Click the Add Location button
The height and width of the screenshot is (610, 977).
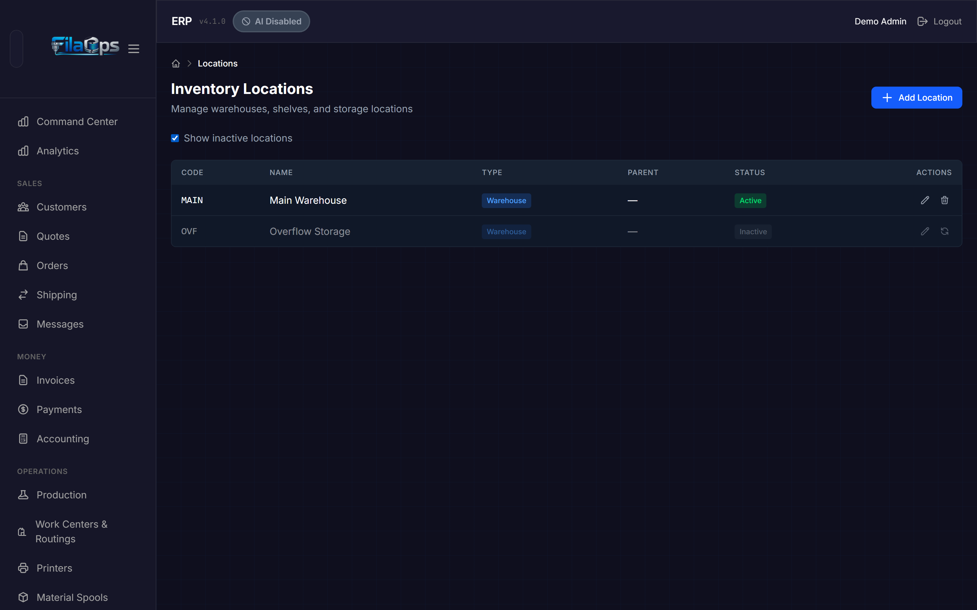pyautogui.click(x=917, y=98)
